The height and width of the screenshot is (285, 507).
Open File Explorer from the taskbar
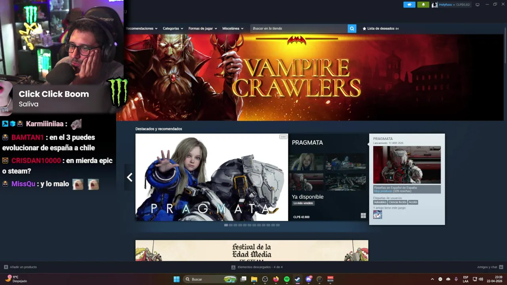pyautogui.click(x=254, y=279)
